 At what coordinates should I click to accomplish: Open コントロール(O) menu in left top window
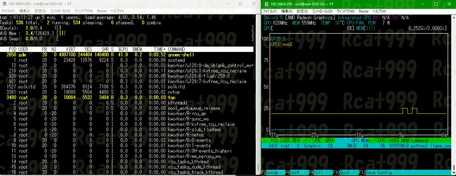coord(61,11)
